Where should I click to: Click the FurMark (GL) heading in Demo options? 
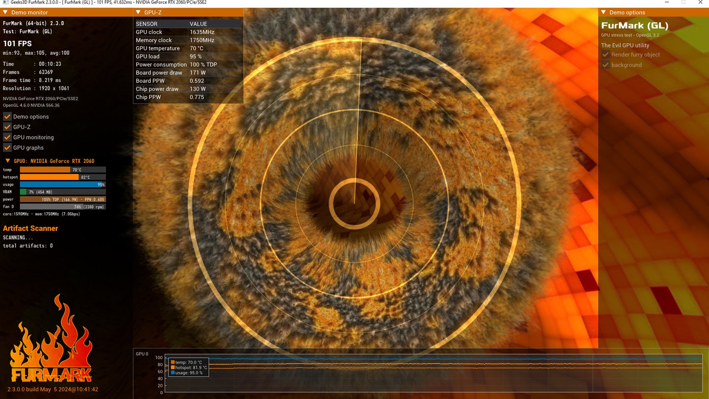click(635, 26)
